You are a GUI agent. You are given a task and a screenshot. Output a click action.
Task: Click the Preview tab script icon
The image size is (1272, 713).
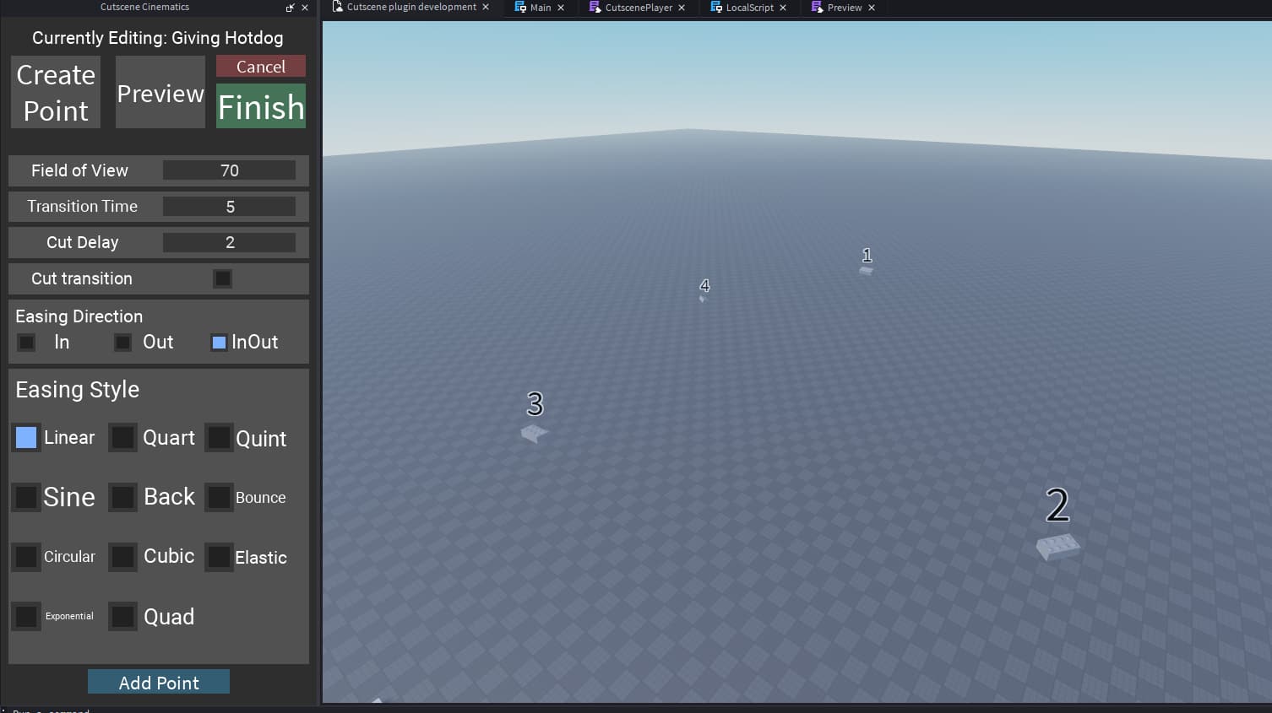click(817, 8)
